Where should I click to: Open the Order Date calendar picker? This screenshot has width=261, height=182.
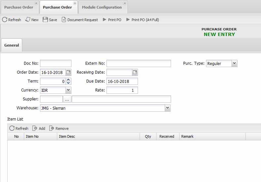68,72
